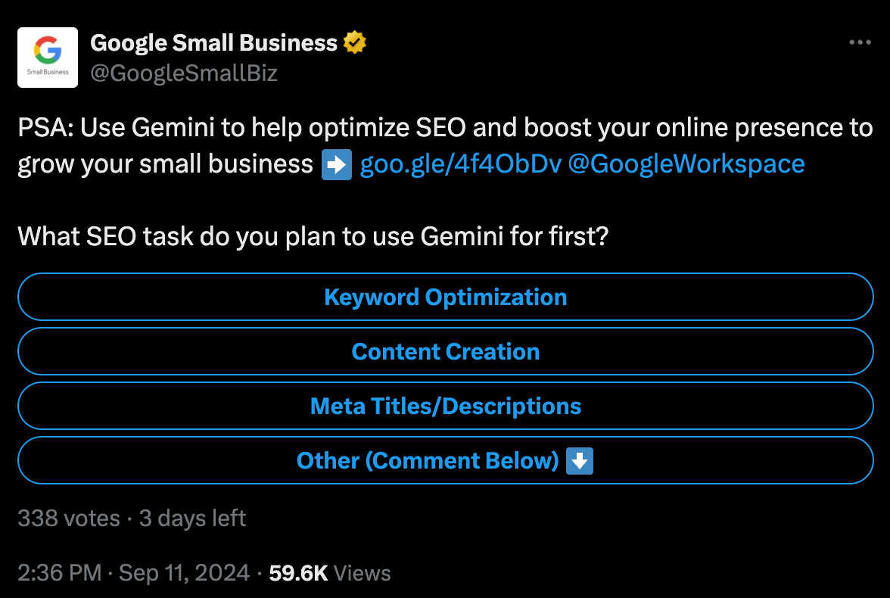The image size is (890, 598).
Task: Vote for the Keyword Optimization poll option
Action: coord(445,297)
